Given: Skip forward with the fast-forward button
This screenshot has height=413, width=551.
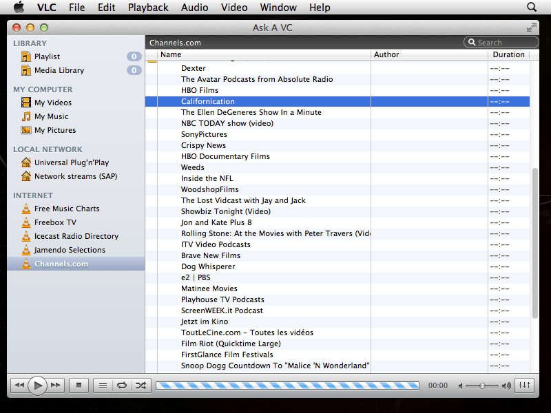Looking at the screenshot, I should click(56, 385).
